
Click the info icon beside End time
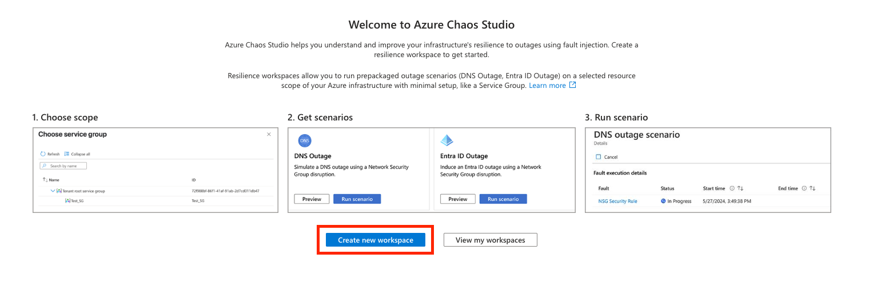[804, 188]
